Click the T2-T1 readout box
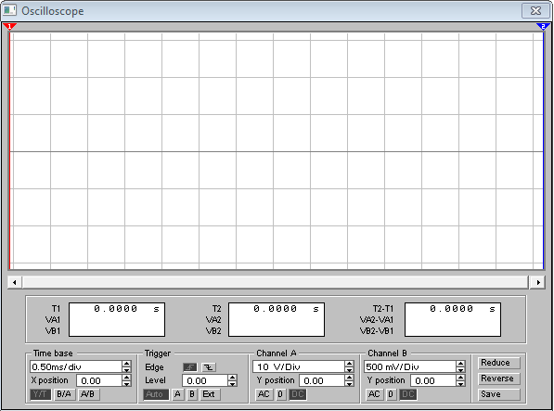 (453, 319)
